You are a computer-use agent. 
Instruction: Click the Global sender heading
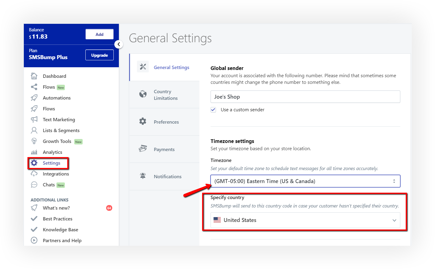point(227,68)
